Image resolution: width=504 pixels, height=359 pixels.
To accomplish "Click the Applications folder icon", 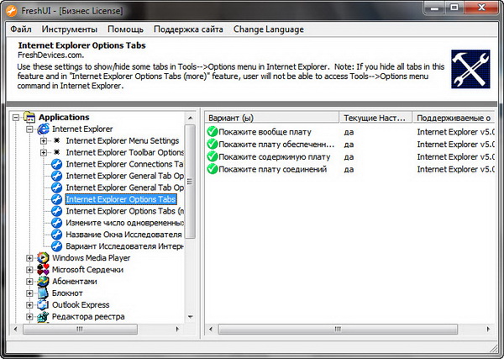I will [x=30, y=117].
